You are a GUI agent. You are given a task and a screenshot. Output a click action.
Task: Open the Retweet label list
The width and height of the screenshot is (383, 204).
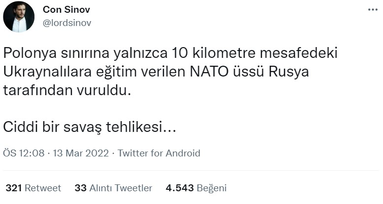pos(43,188)
